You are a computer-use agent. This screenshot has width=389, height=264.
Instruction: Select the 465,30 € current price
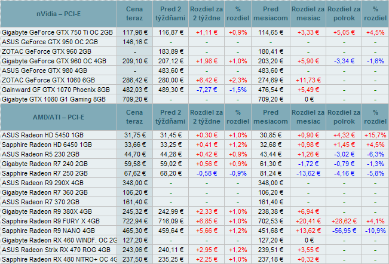[x=135, y=231]
